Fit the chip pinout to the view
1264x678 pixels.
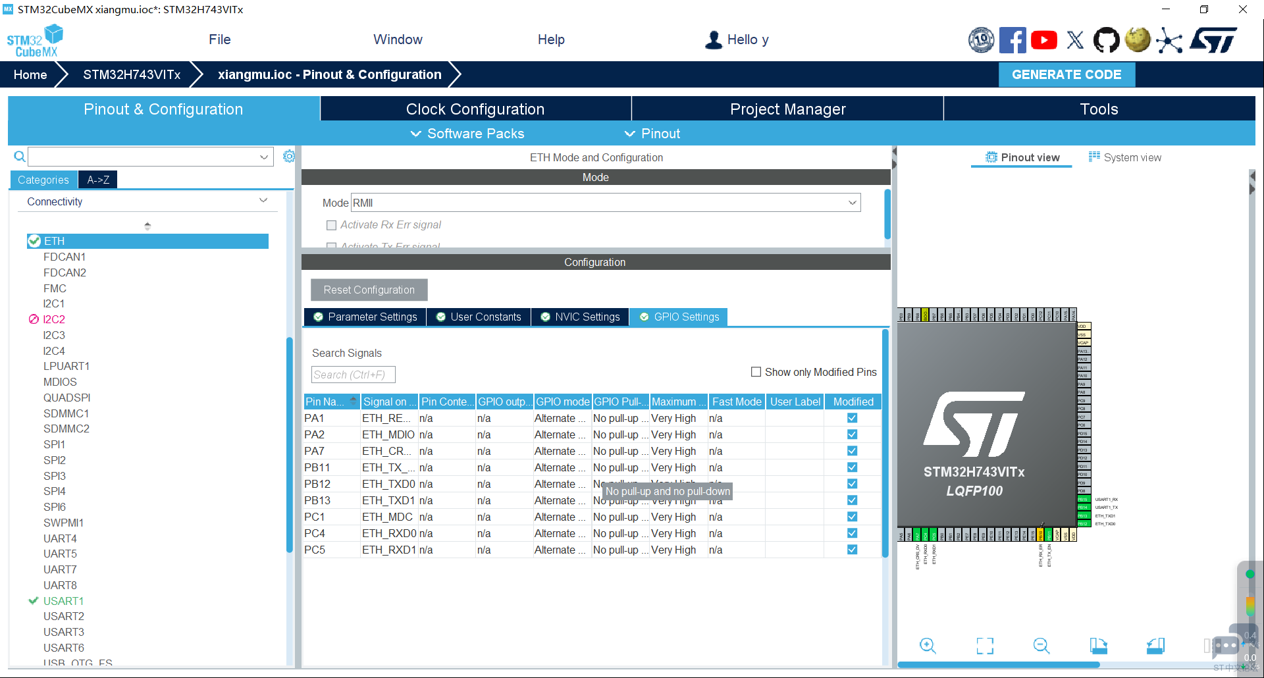click(x=985, y=646)
